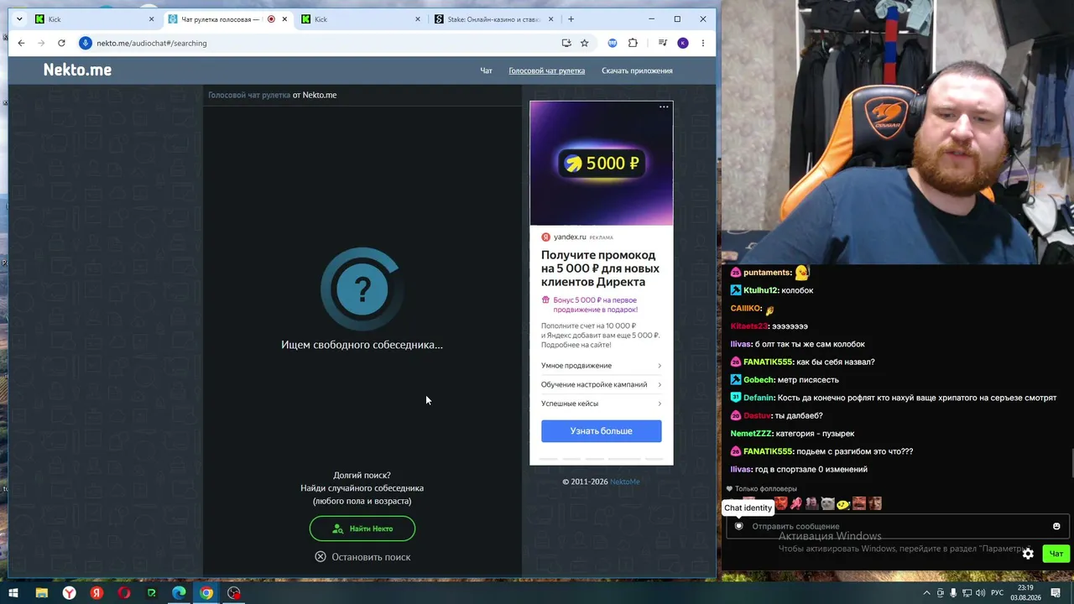Close the Stake tab

551,19
